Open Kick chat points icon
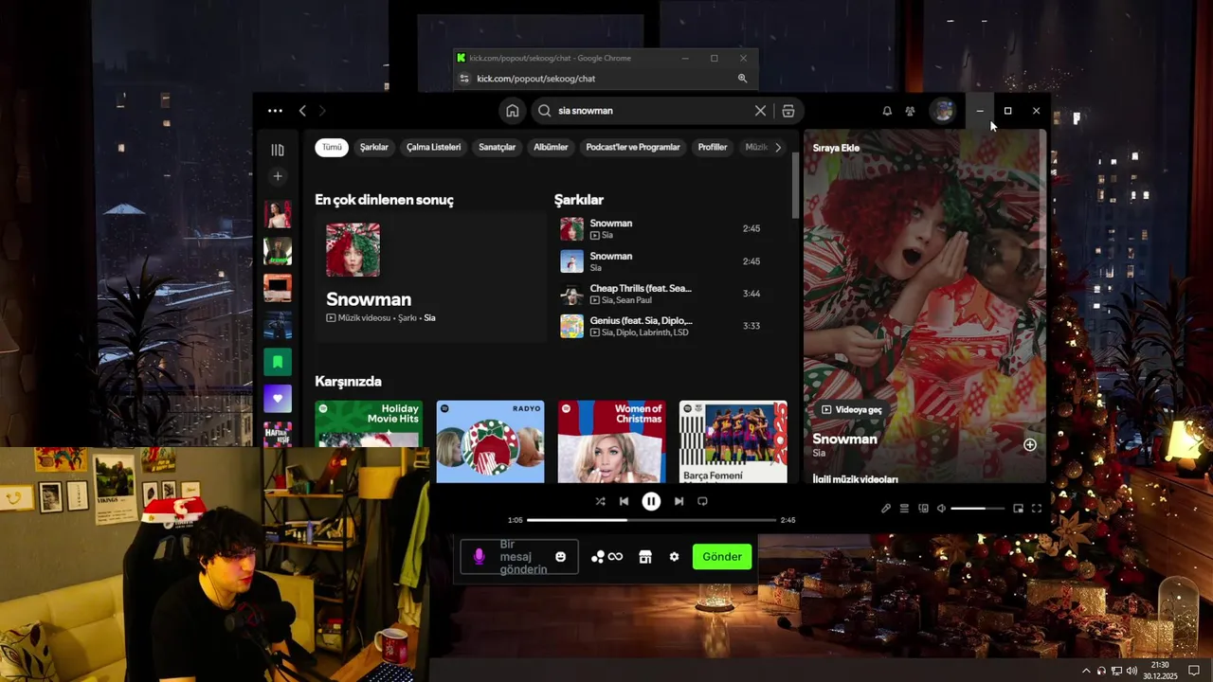1213x682 pixels. [x=606, y=557]
